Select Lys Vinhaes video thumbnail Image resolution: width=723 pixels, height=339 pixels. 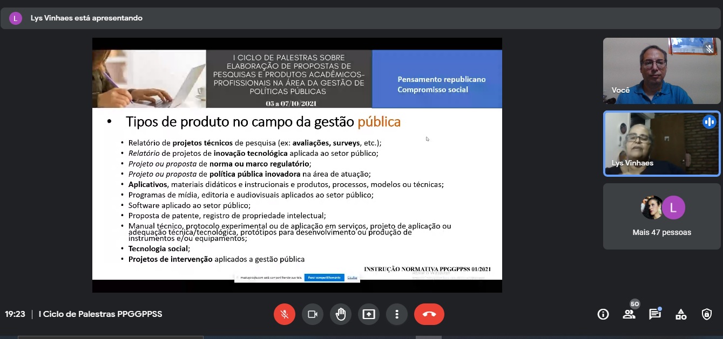tap(661, 144)
